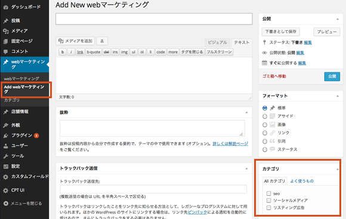Edit the ステータス setting
This screenshot has height=219, width=346.
coord(308,42)
